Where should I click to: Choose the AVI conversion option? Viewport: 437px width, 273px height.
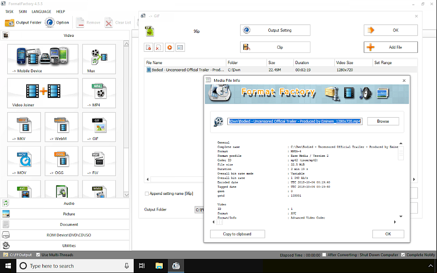(x=24, y=189)
